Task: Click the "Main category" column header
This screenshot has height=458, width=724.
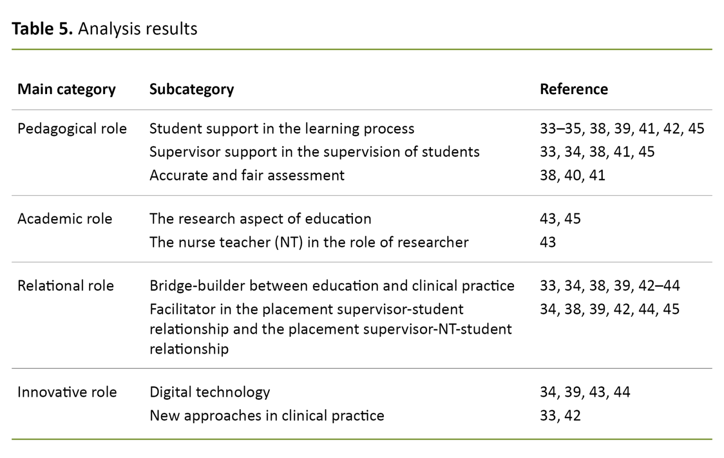Action: pos(67,89)
